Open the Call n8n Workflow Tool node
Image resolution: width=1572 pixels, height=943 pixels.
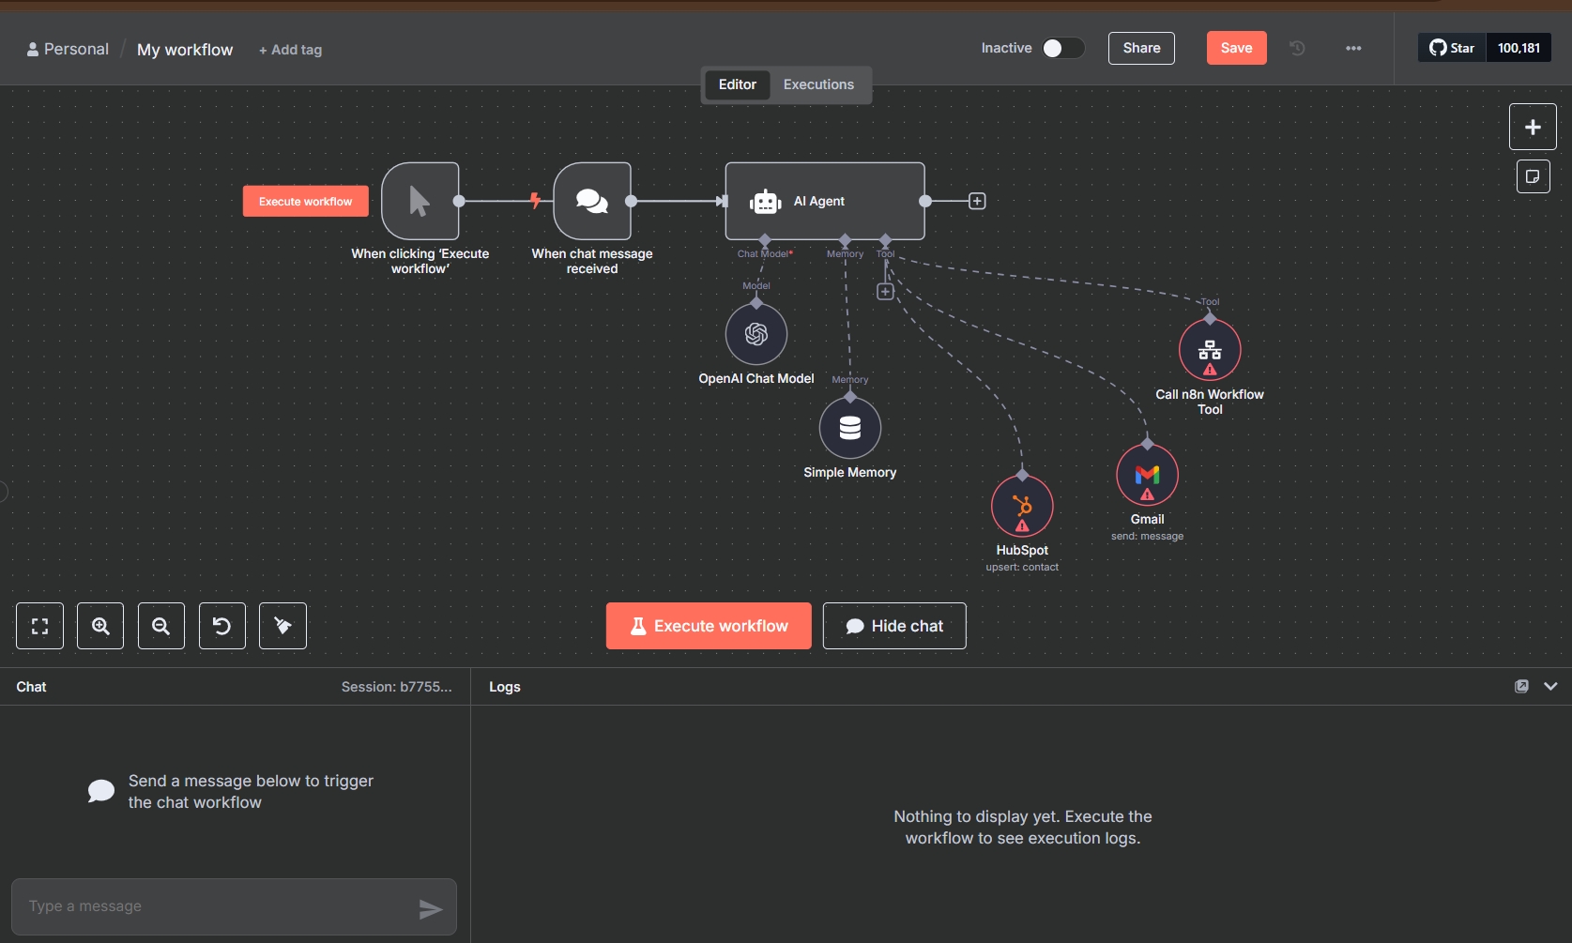1210,350
